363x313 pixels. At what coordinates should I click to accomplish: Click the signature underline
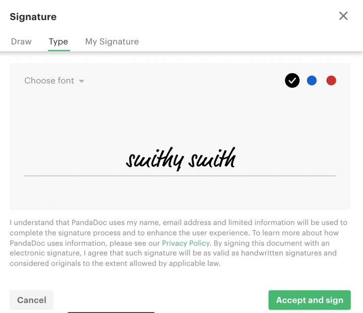[x=180, y=176]
